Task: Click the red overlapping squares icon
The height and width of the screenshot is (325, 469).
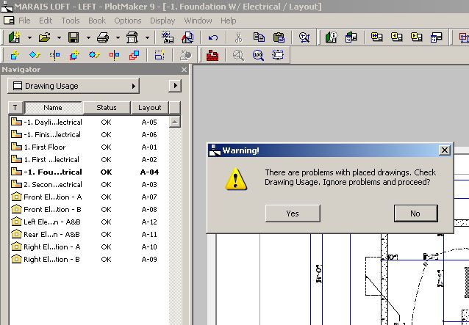Action: point(135,55)
